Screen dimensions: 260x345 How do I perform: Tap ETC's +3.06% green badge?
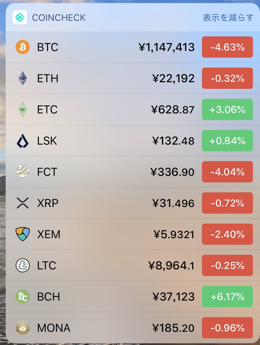click(227, 110)
